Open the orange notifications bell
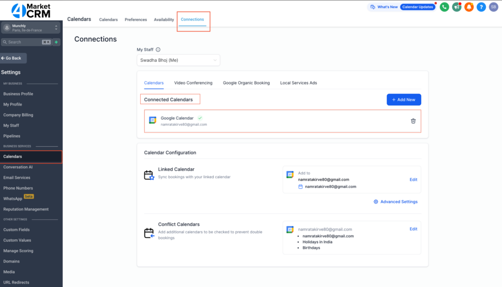Viewport: 502px width, 287px height. [469, 7]
